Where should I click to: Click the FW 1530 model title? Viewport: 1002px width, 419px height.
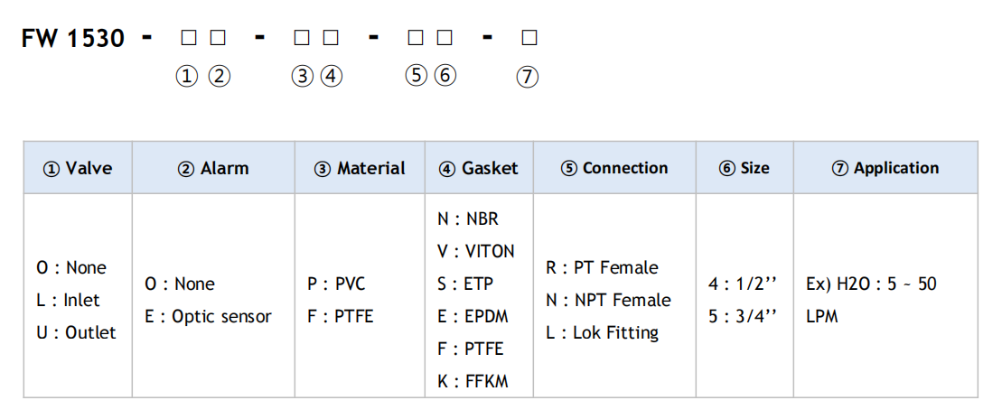(x=73, y=38)
